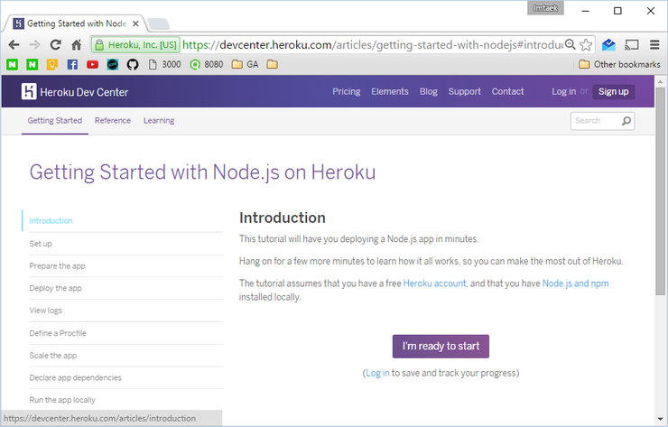Screen dimensions: 668x427
Task: Click Log in in the header
Action: click(563, 91)
